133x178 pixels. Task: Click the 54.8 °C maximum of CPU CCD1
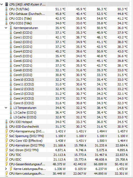[x=102, y=19]
